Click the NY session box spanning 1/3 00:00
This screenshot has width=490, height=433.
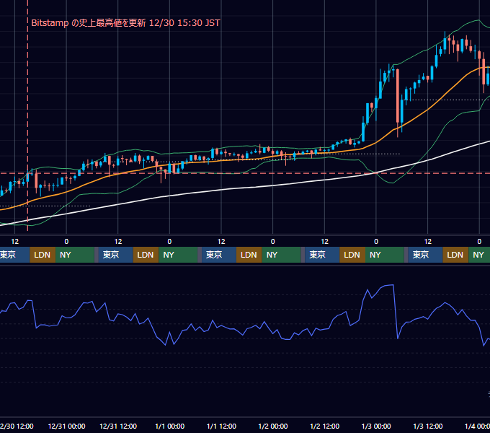[385, 255]
